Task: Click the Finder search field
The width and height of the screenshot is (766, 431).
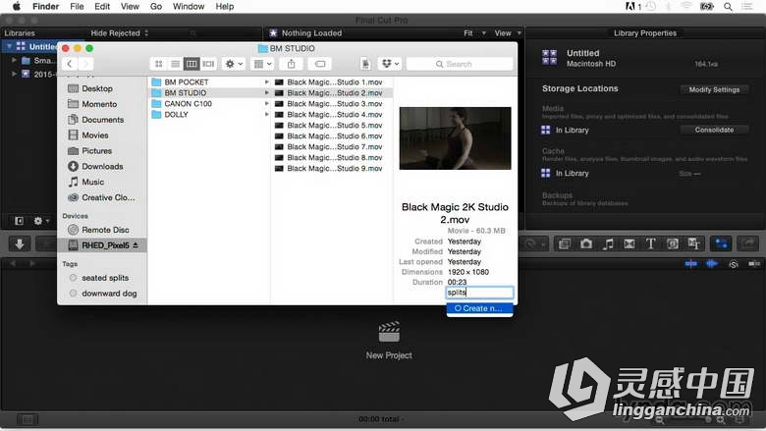Action: [460, 64]
